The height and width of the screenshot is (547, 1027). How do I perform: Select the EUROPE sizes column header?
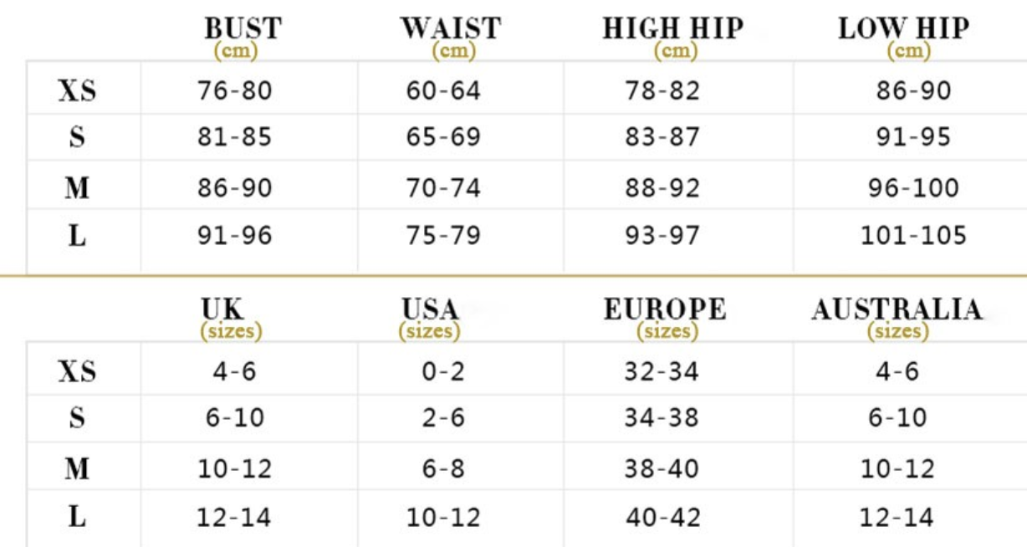click(x=665, y=310)
